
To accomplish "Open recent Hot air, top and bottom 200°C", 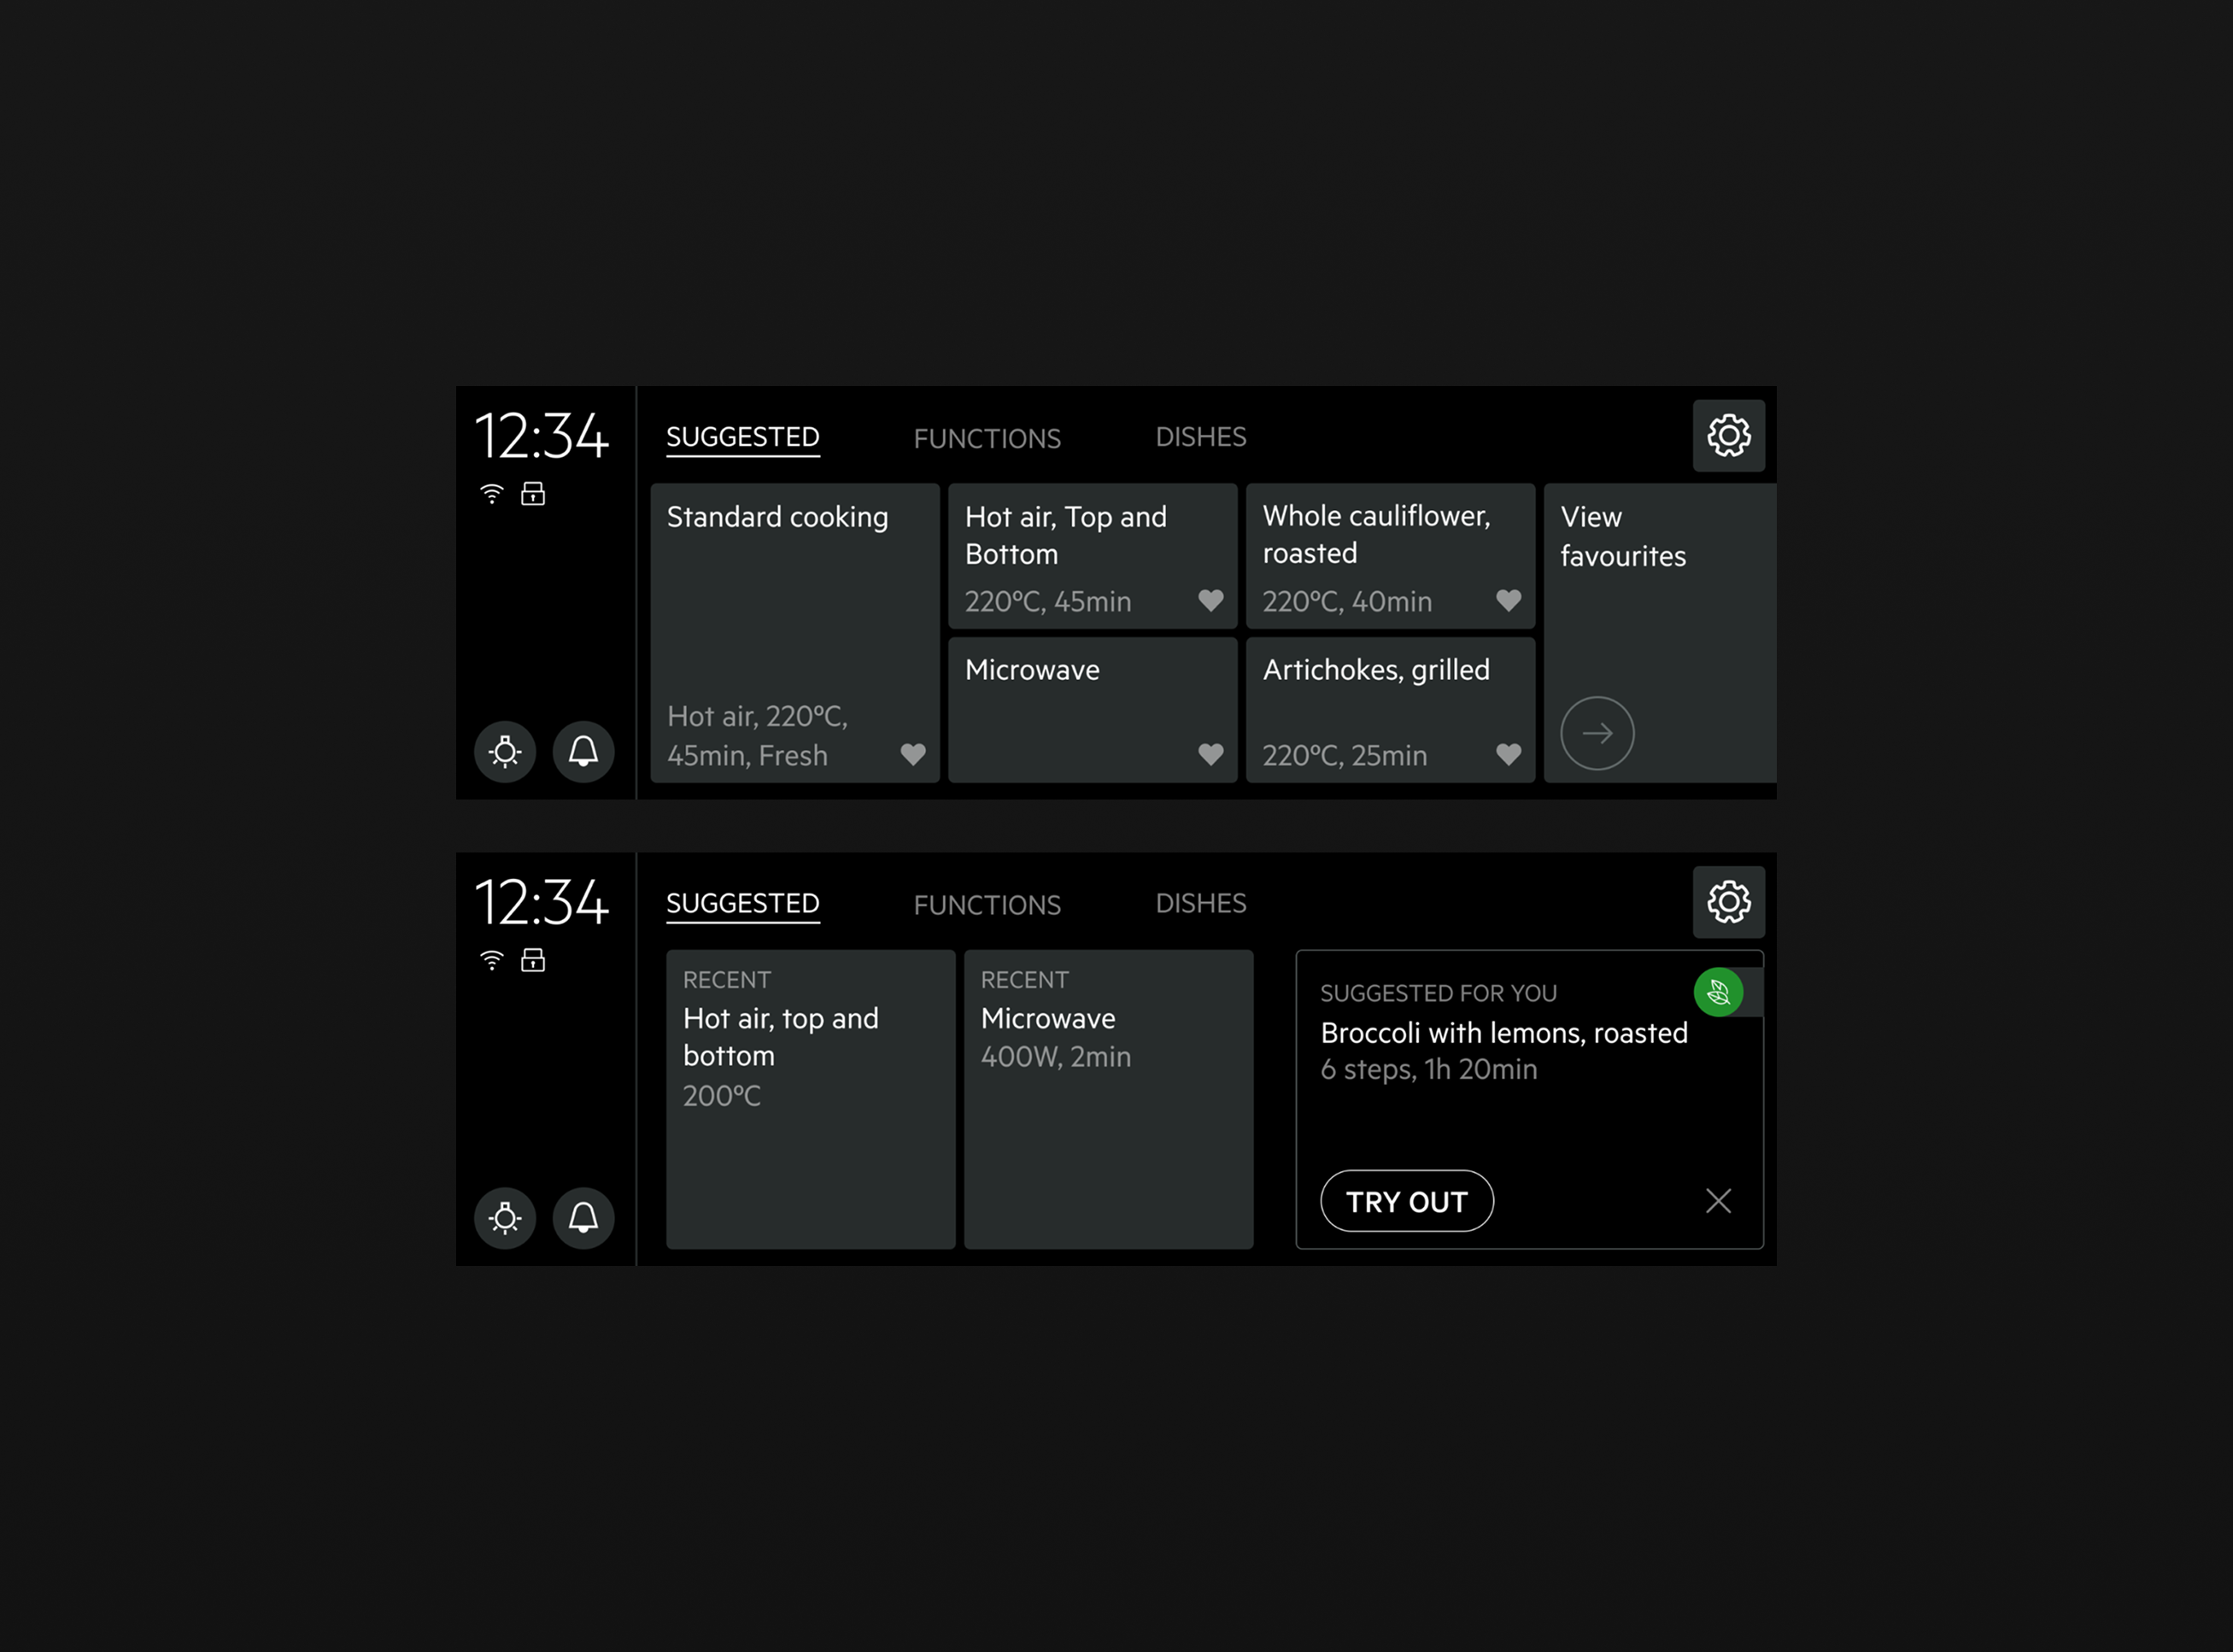I will pyautogui.click(x=811, y=1099).
